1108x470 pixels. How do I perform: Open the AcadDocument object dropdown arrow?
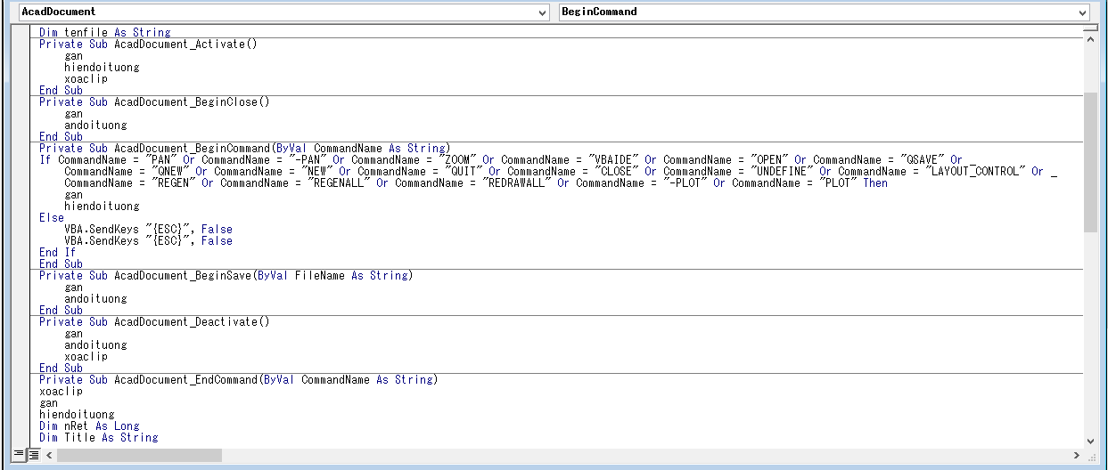(543, 12)
